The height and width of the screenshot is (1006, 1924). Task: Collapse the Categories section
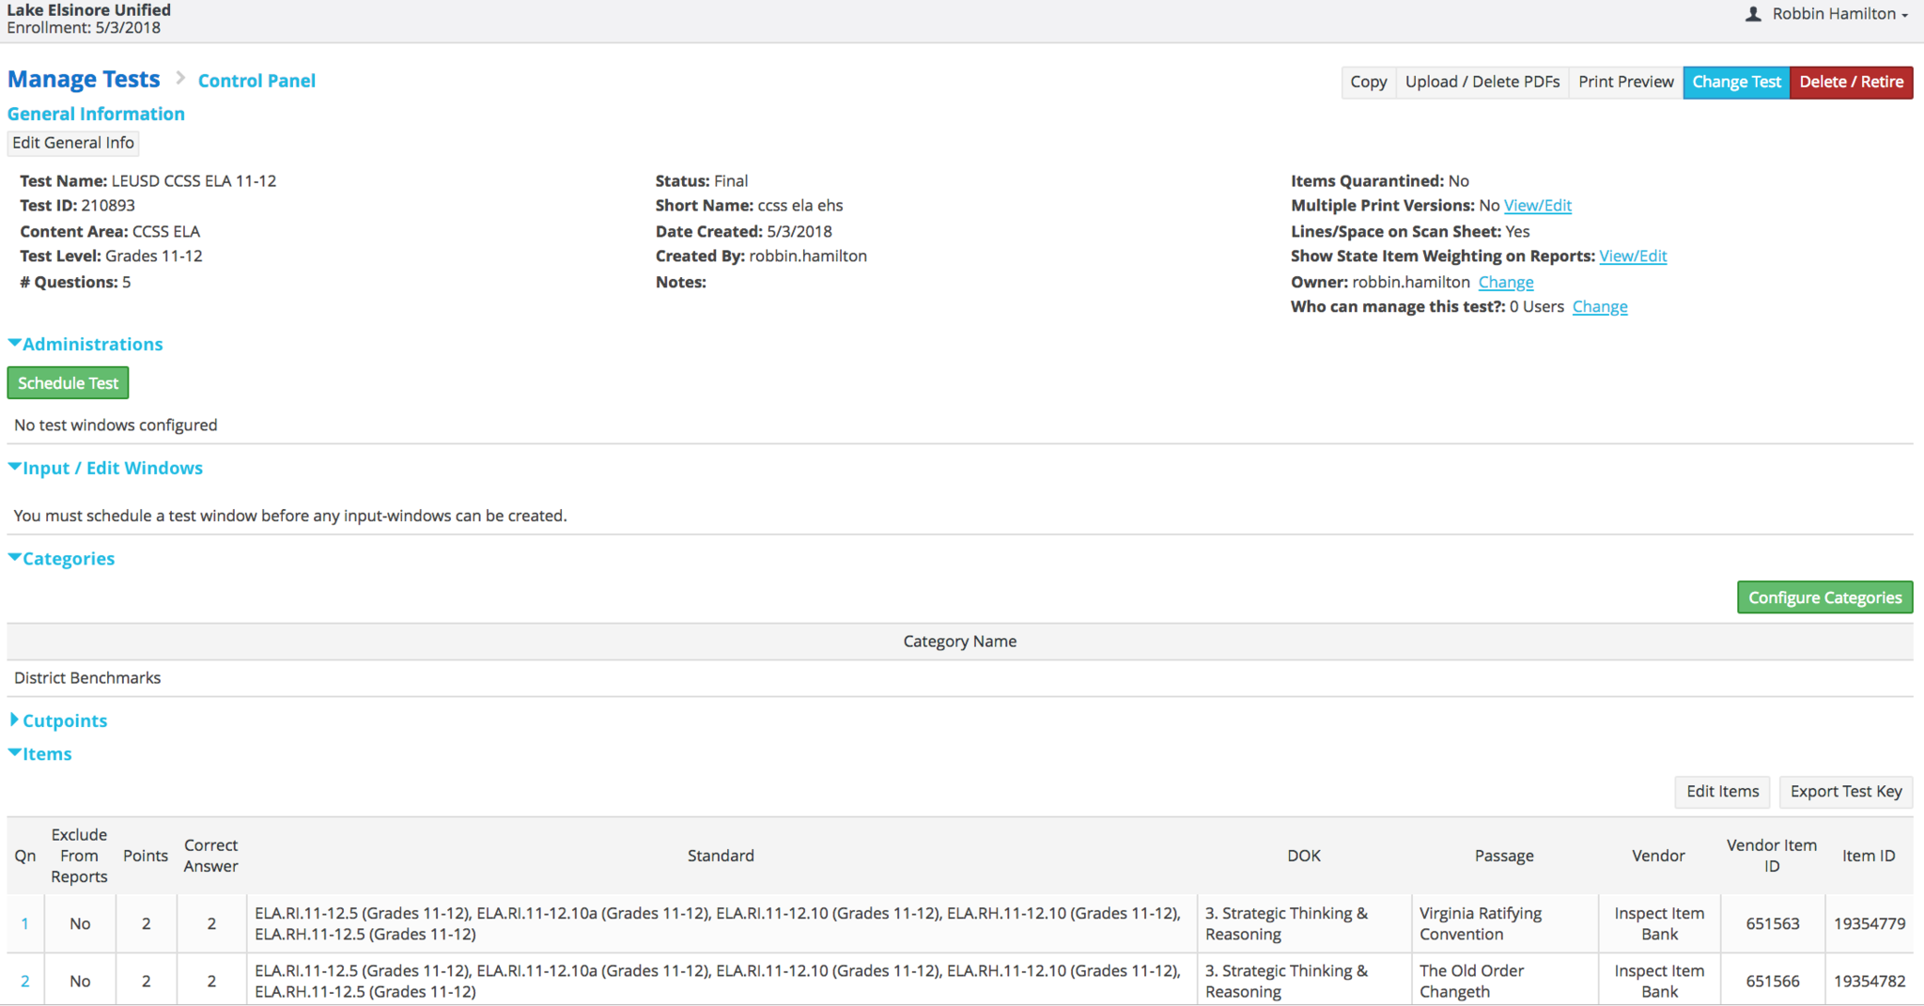click(x=62, y=559)
